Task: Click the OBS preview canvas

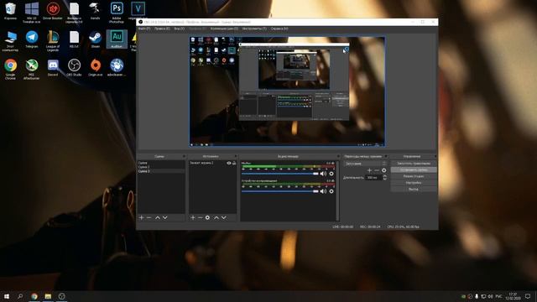Action: coord(287,91)
